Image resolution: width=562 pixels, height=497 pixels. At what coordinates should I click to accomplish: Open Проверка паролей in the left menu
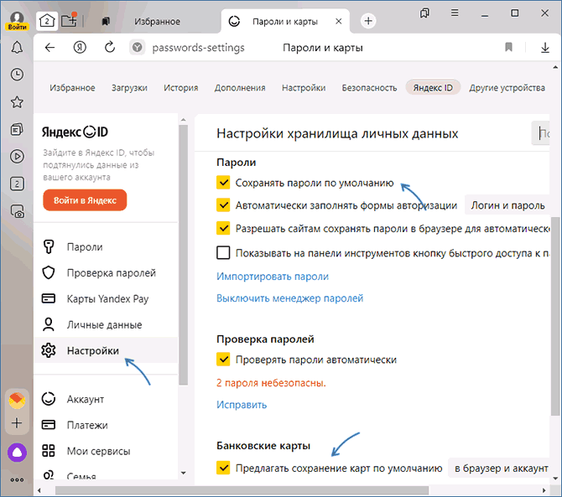[106, 273]
